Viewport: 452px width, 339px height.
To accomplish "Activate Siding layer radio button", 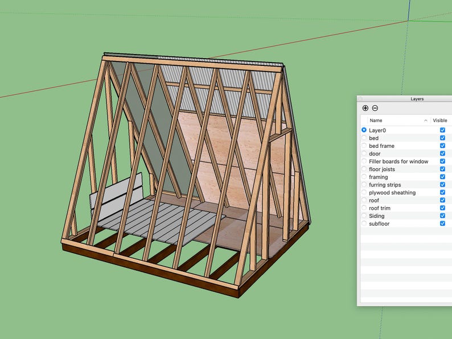I will coord(364,216).
